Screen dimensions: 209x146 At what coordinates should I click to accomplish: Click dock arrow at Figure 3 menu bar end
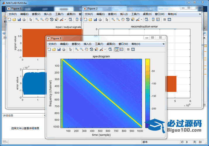(x=164, y=44)
